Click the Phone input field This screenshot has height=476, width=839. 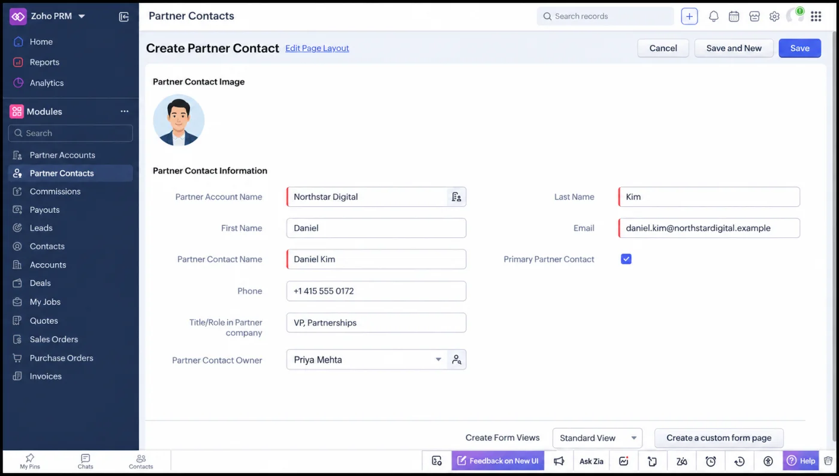[x=376, y=291]
